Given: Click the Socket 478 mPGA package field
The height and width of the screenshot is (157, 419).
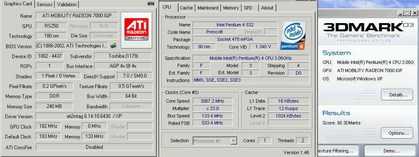Looking at the screenshot, I should 235,39.
